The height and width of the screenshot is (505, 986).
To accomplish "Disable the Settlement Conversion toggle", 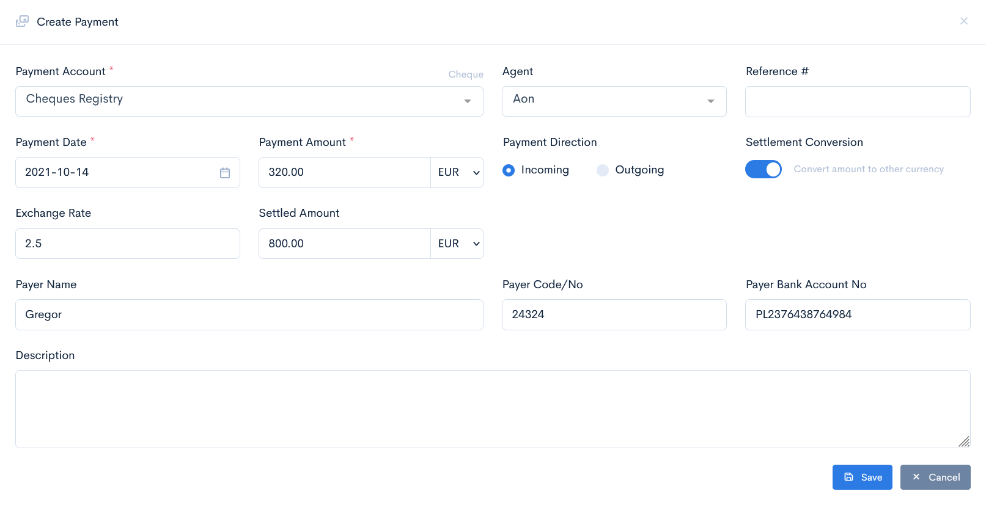I will point(763,169).
